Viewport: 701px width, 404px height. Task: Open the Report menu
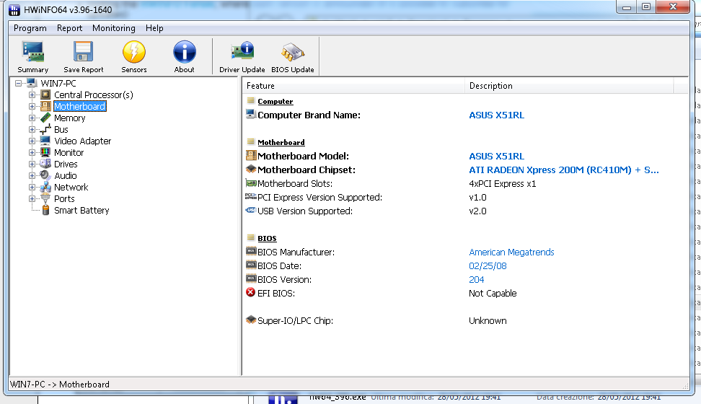tap(69, 28)
